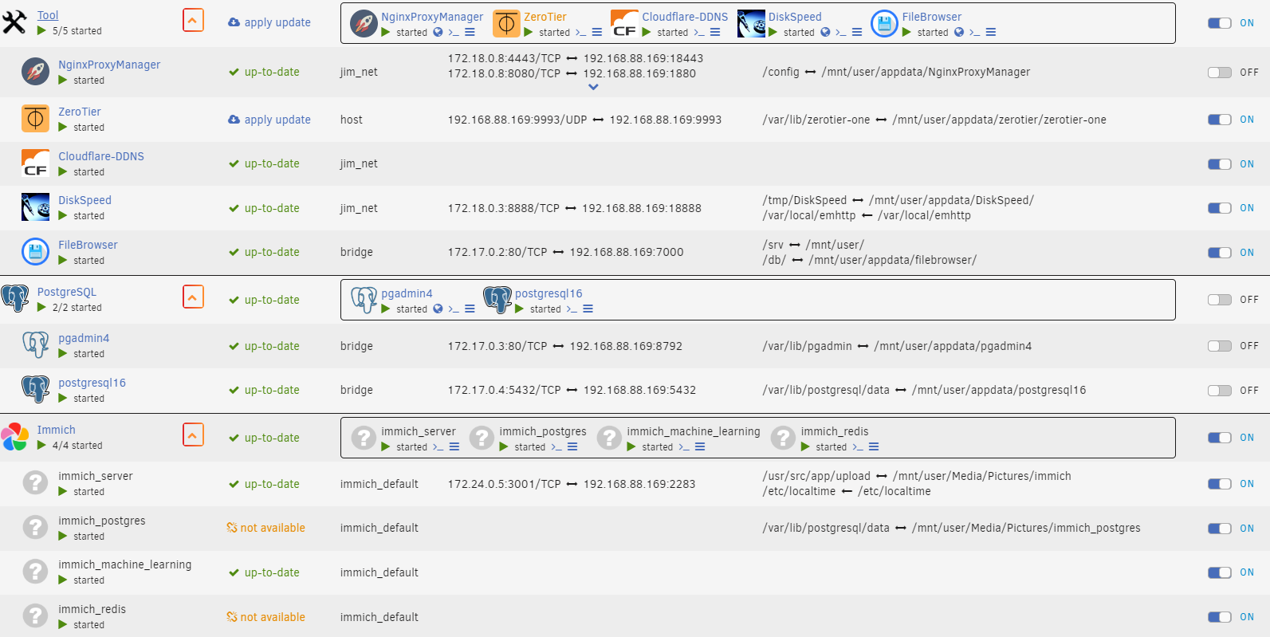This screenshot has height=637, width=1270.
Task: Open logs icon for NginxProxyManager in preview
Action: tap(470, 33)
